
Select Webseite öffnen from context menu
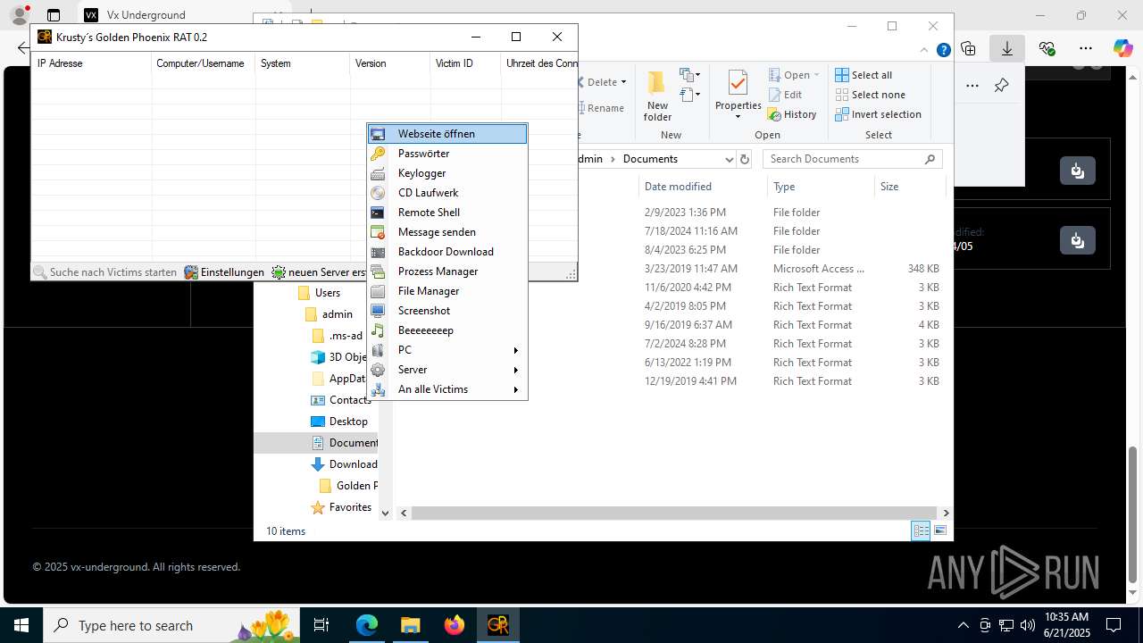click(447, 134)
